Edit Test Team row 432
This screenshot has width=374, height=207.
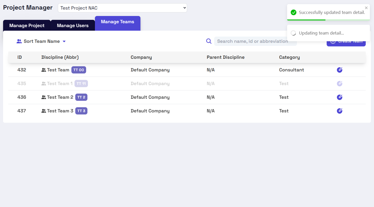coord(340,70)
